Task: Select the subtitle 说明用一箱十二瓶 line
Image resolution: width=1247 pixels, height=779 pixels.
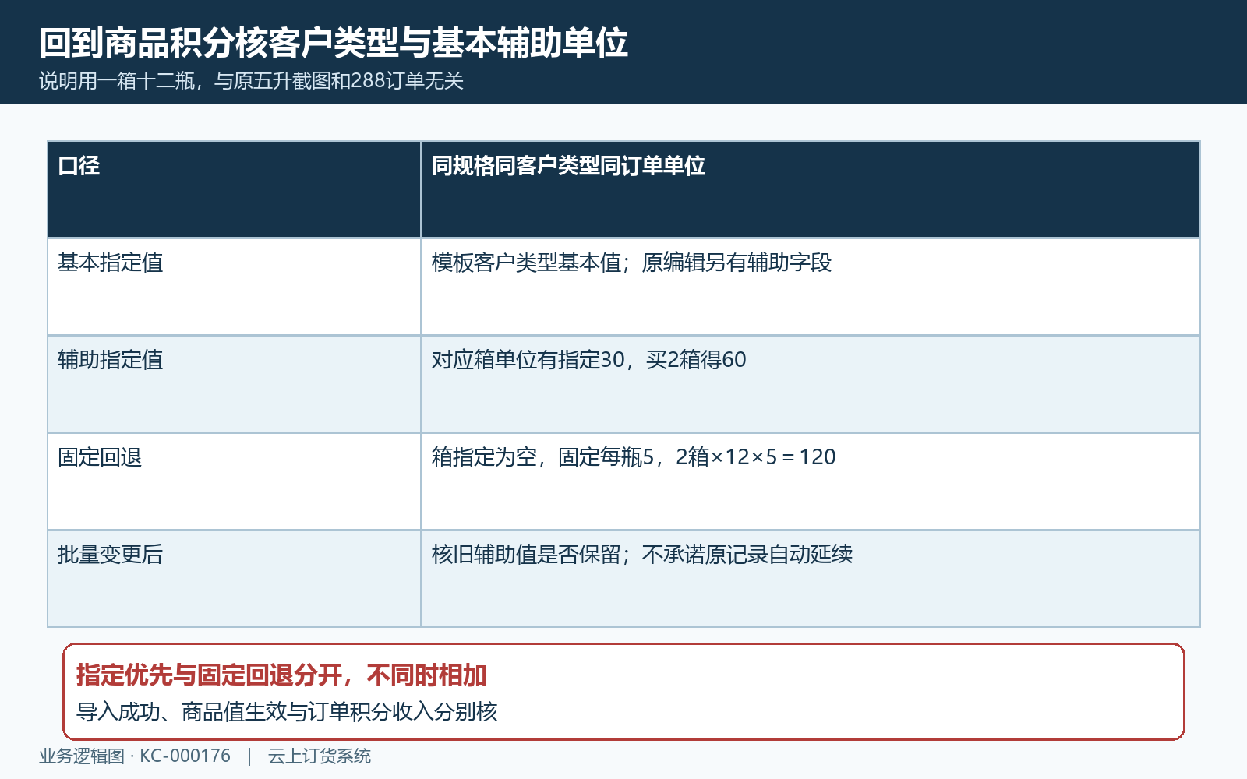Action: point(251,81)
